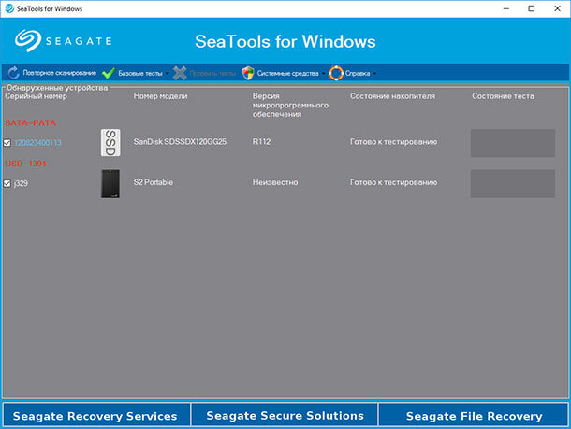Click the Номер модели column header
The width and height of the screenshot is (571, 429).
pyautogui.click(x=160, y=96)
